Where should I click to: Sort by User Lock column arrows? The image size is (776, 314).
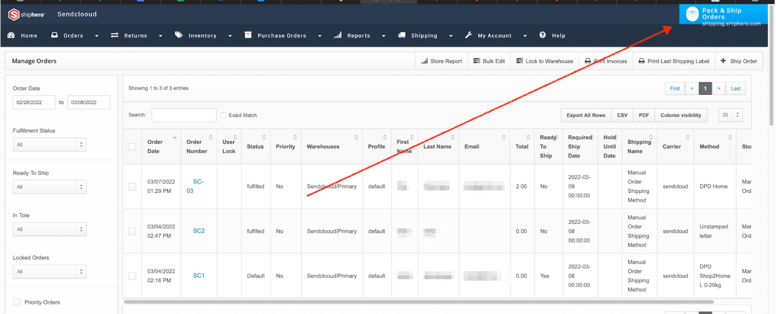click(235, 137)
